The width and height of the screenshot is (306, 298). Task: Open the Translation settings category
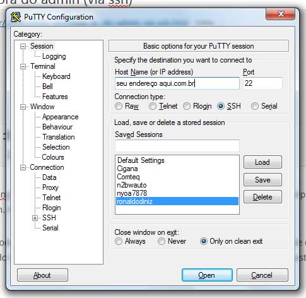click(59, 137)
